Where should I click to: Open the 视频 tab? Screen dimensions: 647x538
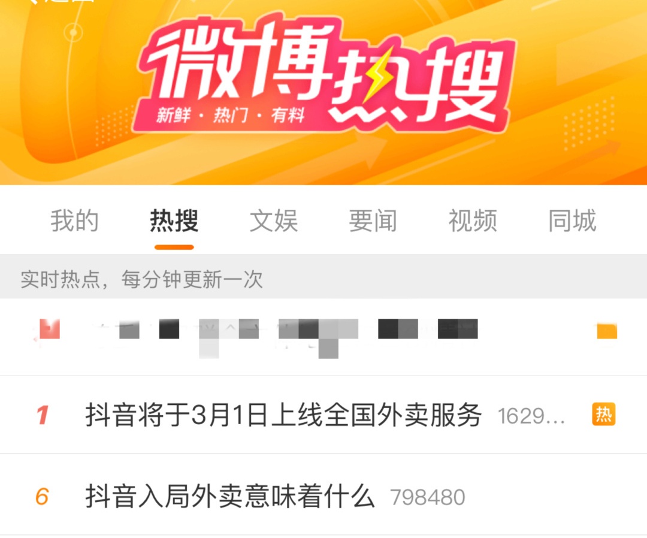click(473, 220)
